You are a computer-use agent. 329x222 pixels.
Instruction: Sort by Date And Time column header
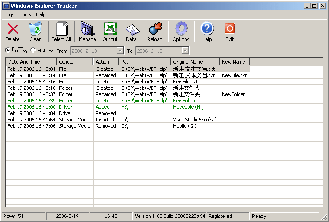click(31, 62)
